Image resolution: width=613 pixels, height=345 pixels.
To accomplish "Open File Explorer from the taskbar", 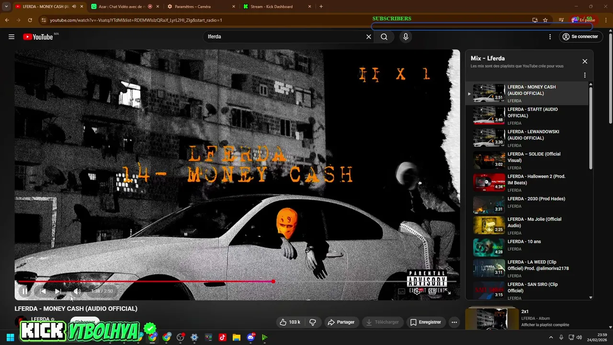I will pyautogui.click(x=236, y=337).
